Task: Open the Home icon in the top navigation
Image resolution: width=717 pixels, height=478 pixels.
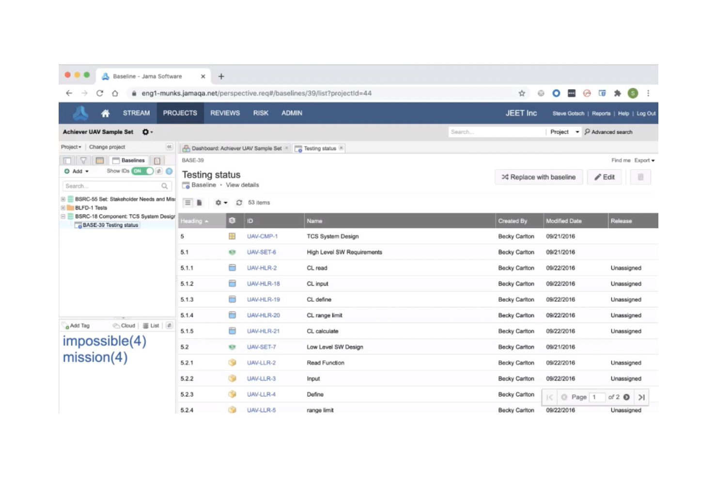Action: (x=106, y=113)
